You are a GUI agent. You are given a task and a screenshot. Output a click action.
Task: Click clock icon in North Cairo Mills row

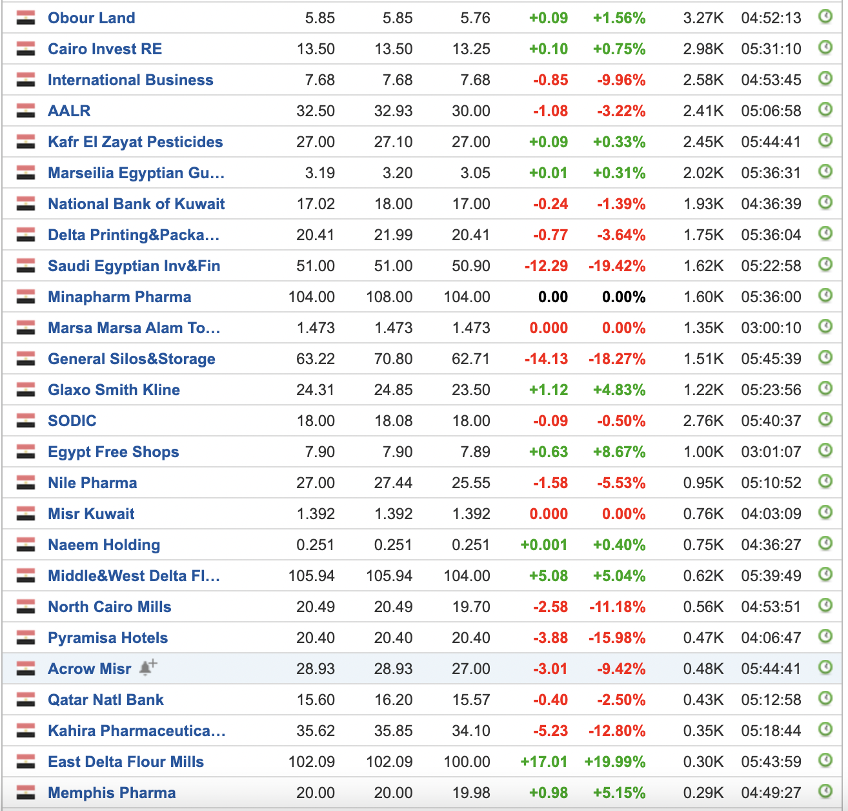tap(825, 605)
